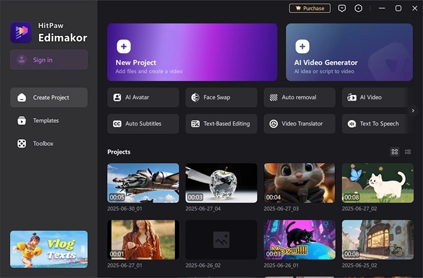Open the AI Video Generator card

[349, 53]
